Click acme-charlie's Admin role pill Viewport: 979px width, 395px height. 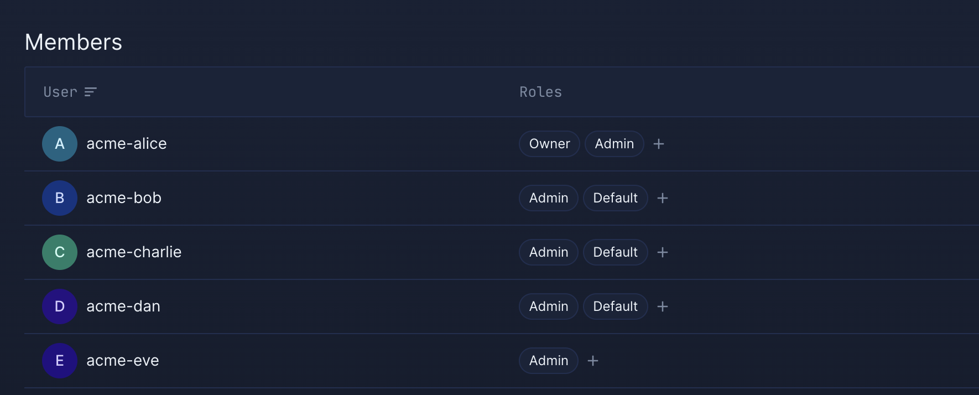tap(548, 252)
